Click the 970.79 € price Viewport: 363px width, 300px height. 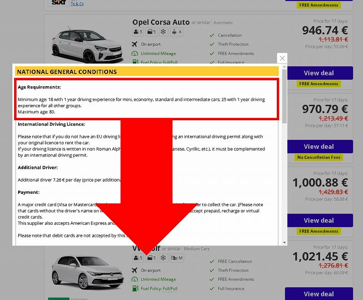click(325, 109)
